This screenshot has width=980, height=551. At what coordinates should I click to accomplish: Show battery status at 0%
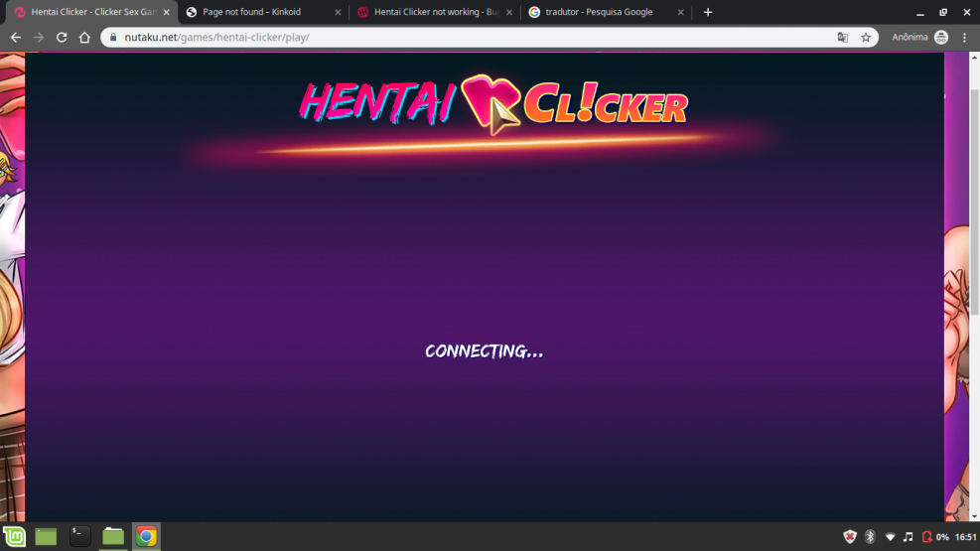click(934, 537)
